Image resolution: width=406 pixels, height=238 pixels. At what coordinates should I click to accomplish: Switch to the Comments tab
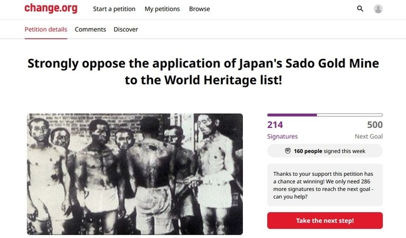(x=90, y=30)
